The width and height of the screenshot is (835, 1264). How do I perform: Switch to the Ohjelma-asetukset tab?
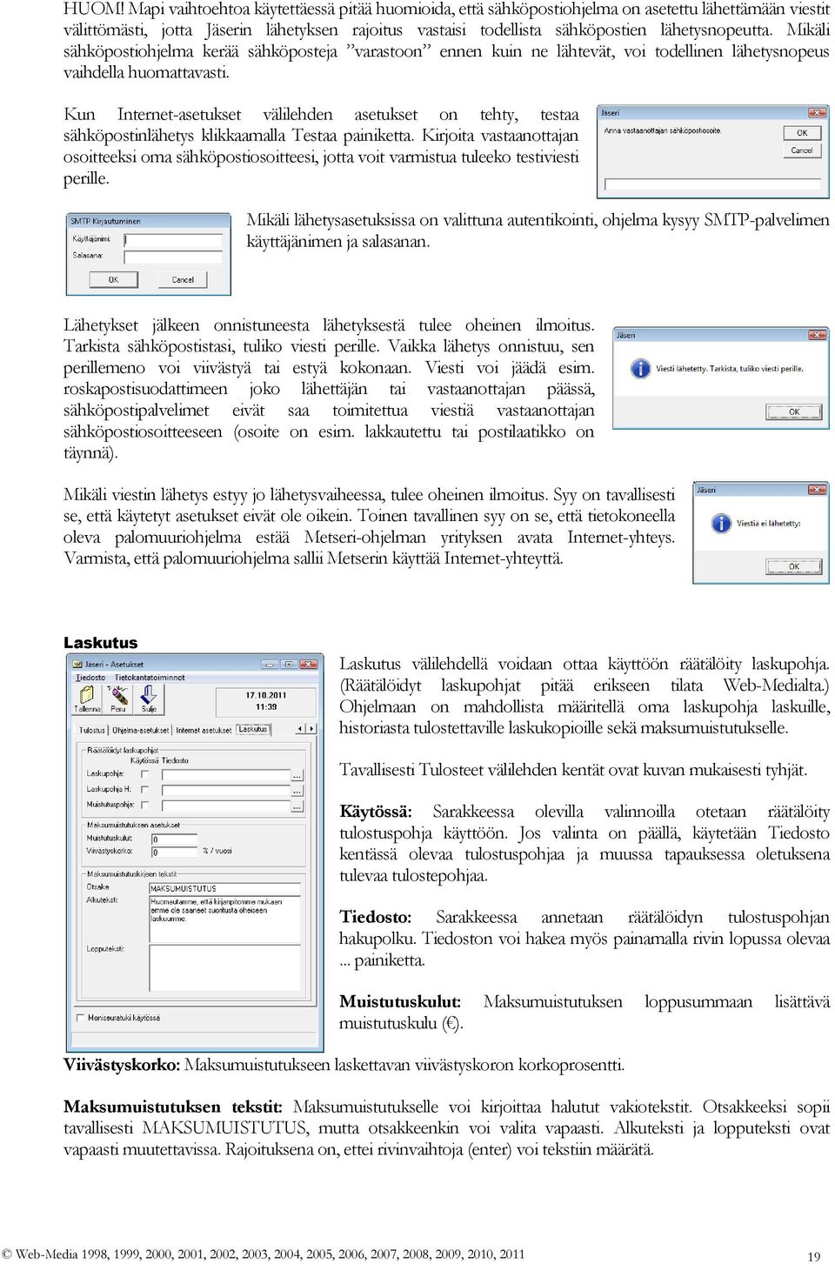(x=141, y=731)
